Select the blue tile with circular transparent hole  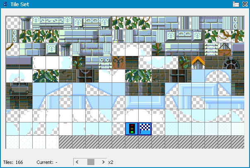point(65,102)
